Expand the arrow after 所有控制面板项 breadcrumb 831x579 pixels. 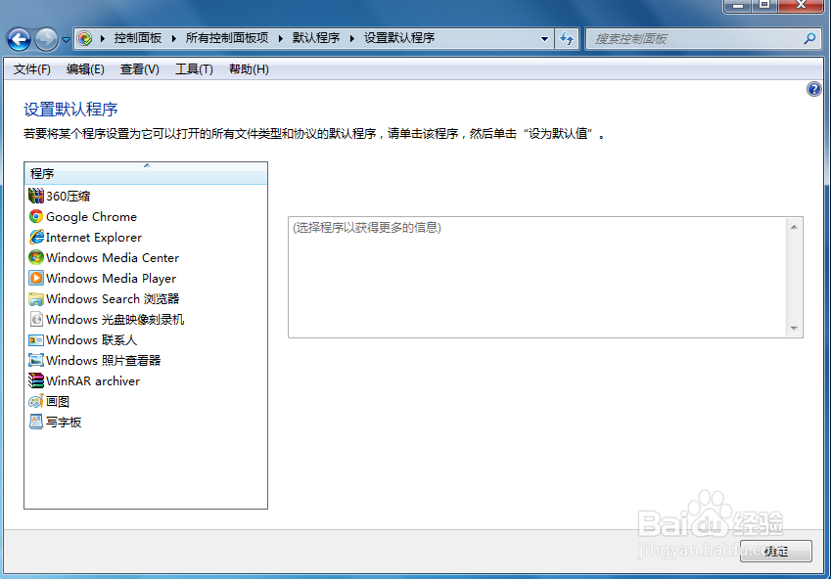click(280, 38)
